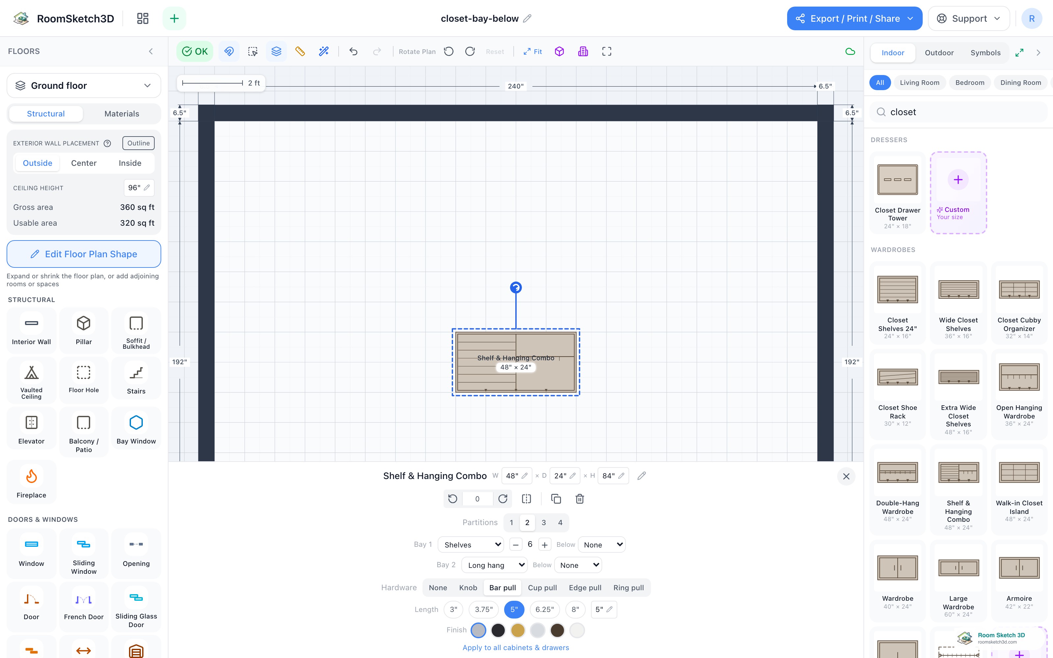Image resolution: width=1053 pixels, height=658 pixels.
Task: Switch to Materials tab
Action: tap(122, 114)
